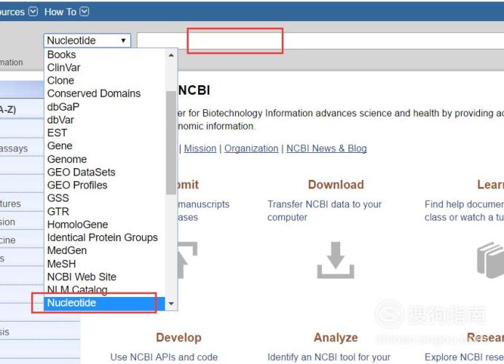Choose Conserved Domains from the list
Viewport: 504px width, 364px height.
click(104, 93)
